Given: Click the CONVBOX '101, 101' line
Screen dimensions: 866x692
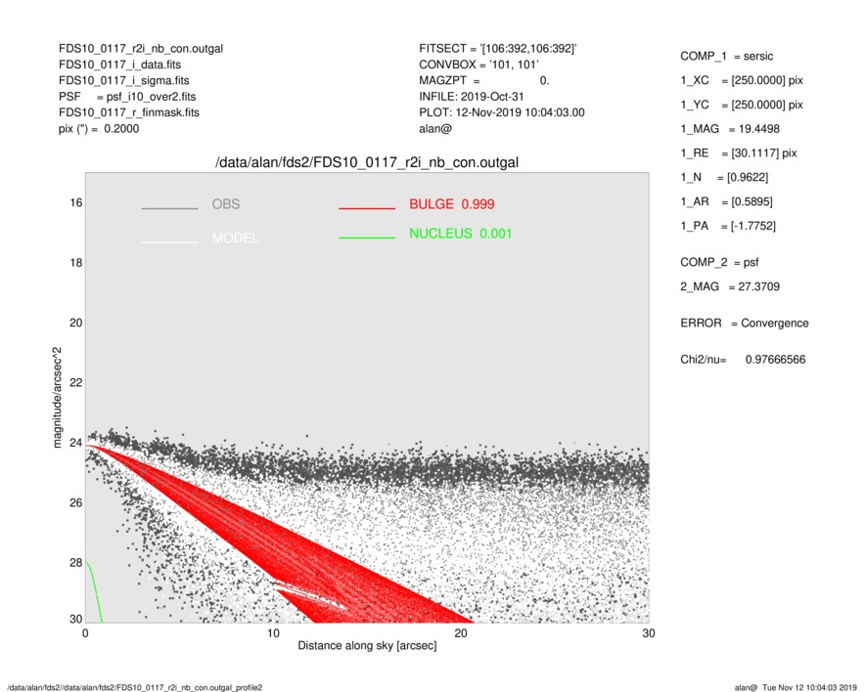Looking at the screenshot, I should pyautogui.click(x=479, y=65).
